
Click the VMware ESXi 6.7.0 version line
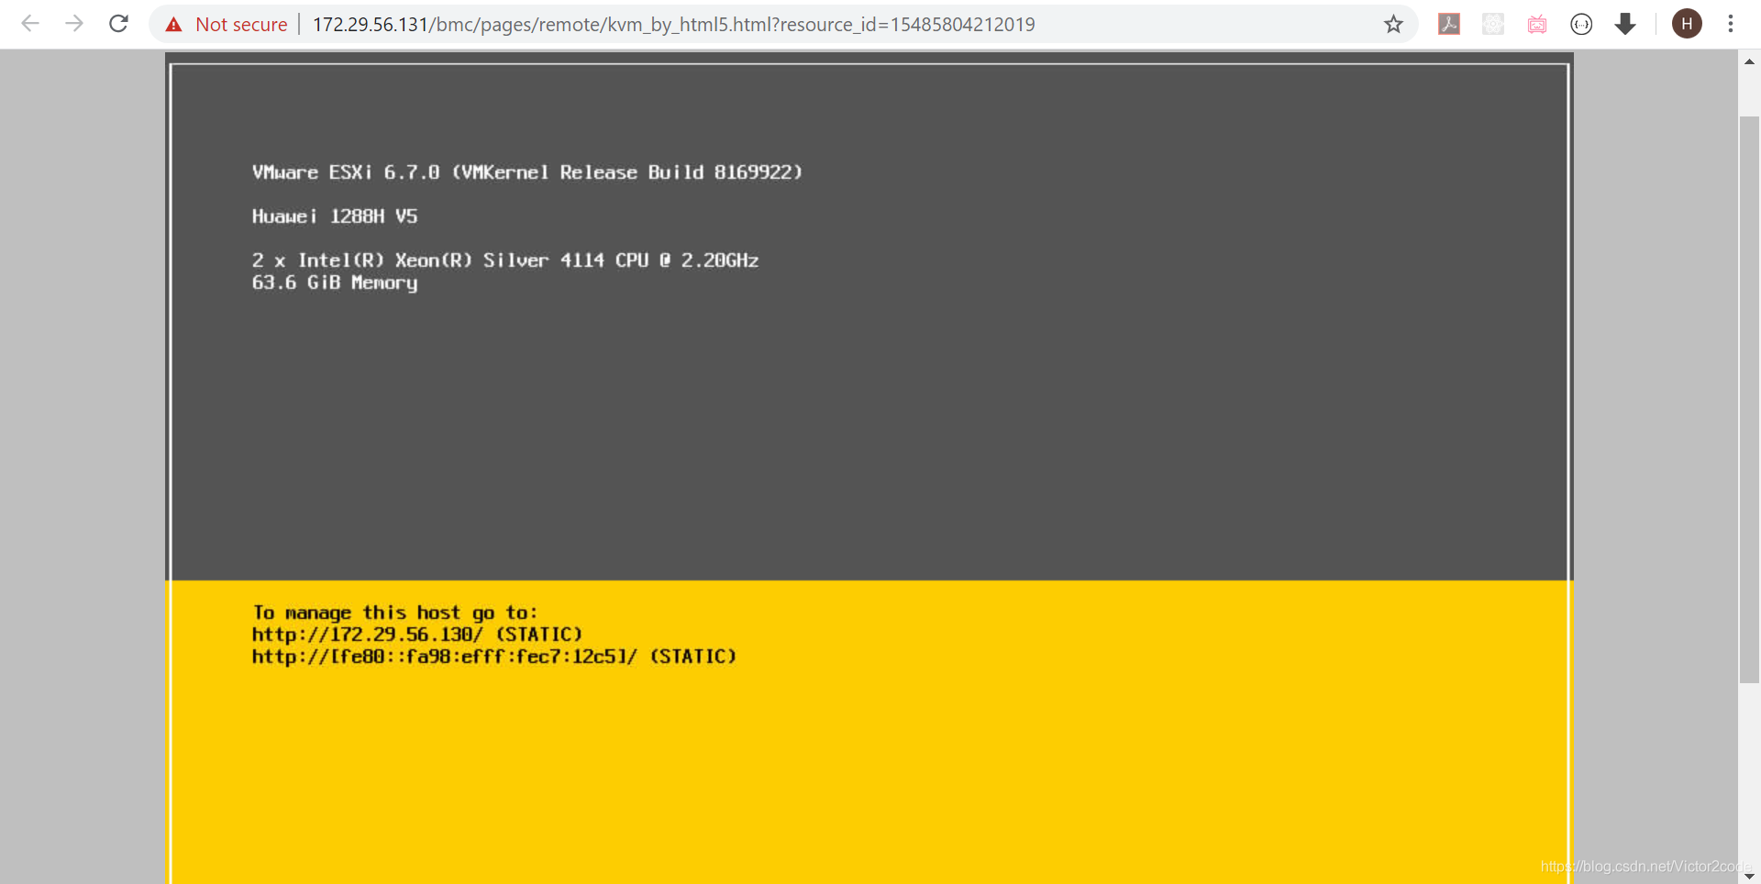[527, 172]
